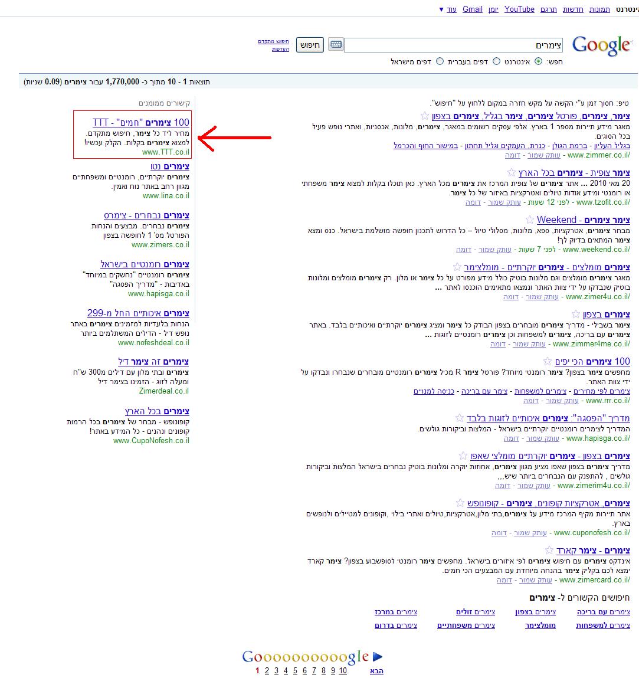Open 'כניסה למנויים' sublink under rrr.co.il
Screen dimensions: 639x678
pos(434,391)
